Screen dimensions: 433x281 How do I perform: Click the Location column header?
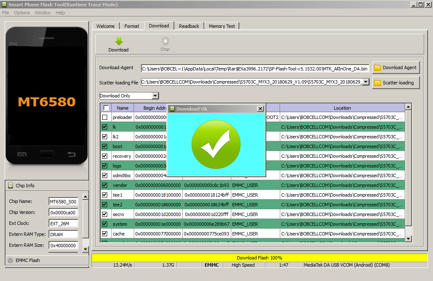tap(342, 108)
